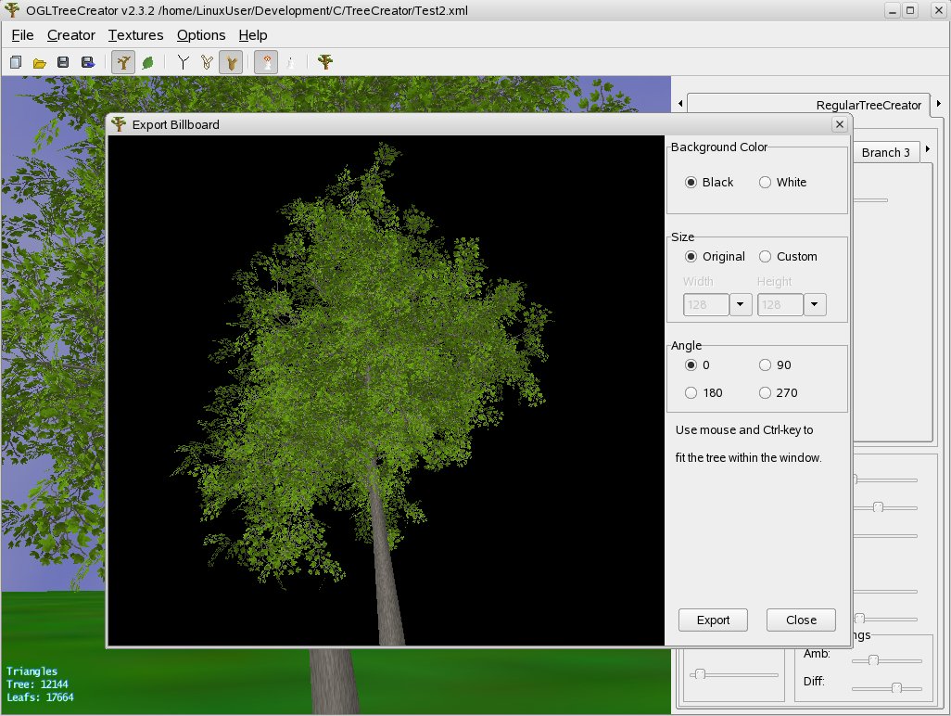This screenshot has height=716, width=951.
Task: Select the thin line skeleton branch icon
Action: [x=184, y=62]
